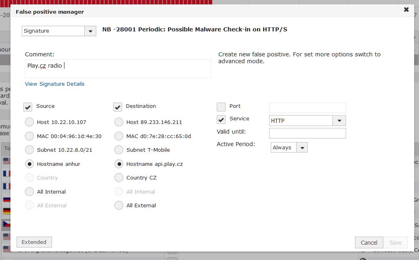Select All Internal source option
The image size is (419, 260).
[29, 192]
